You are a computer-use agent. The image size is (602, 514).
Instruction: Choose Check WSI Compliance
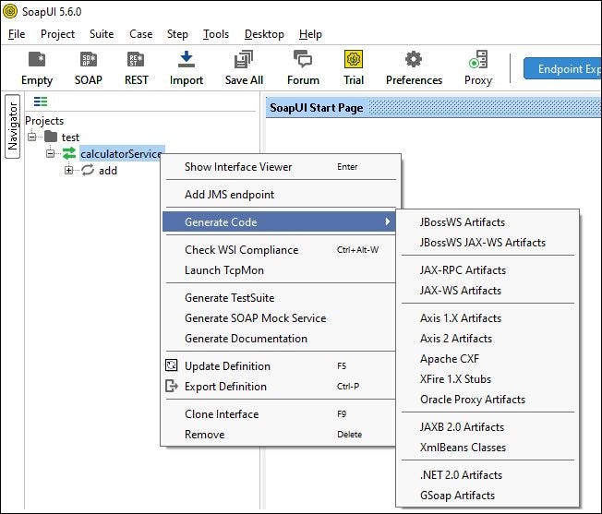281,250
